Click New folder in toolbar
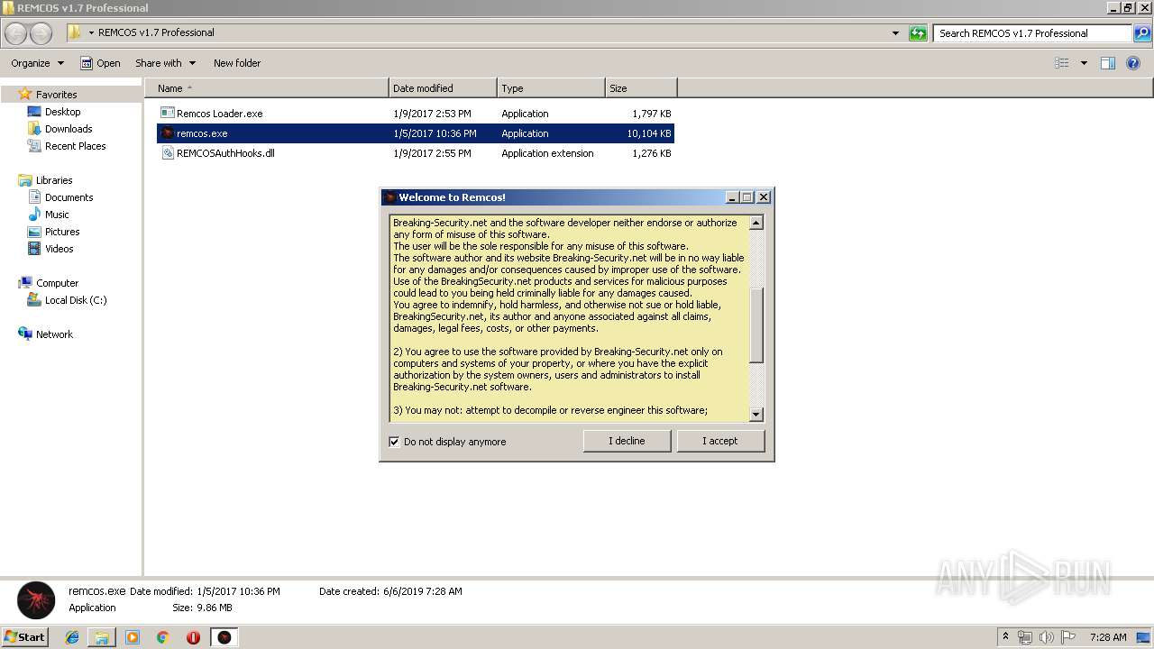The width and height of the screenshot is (1154, 649). tap(237, 63)
